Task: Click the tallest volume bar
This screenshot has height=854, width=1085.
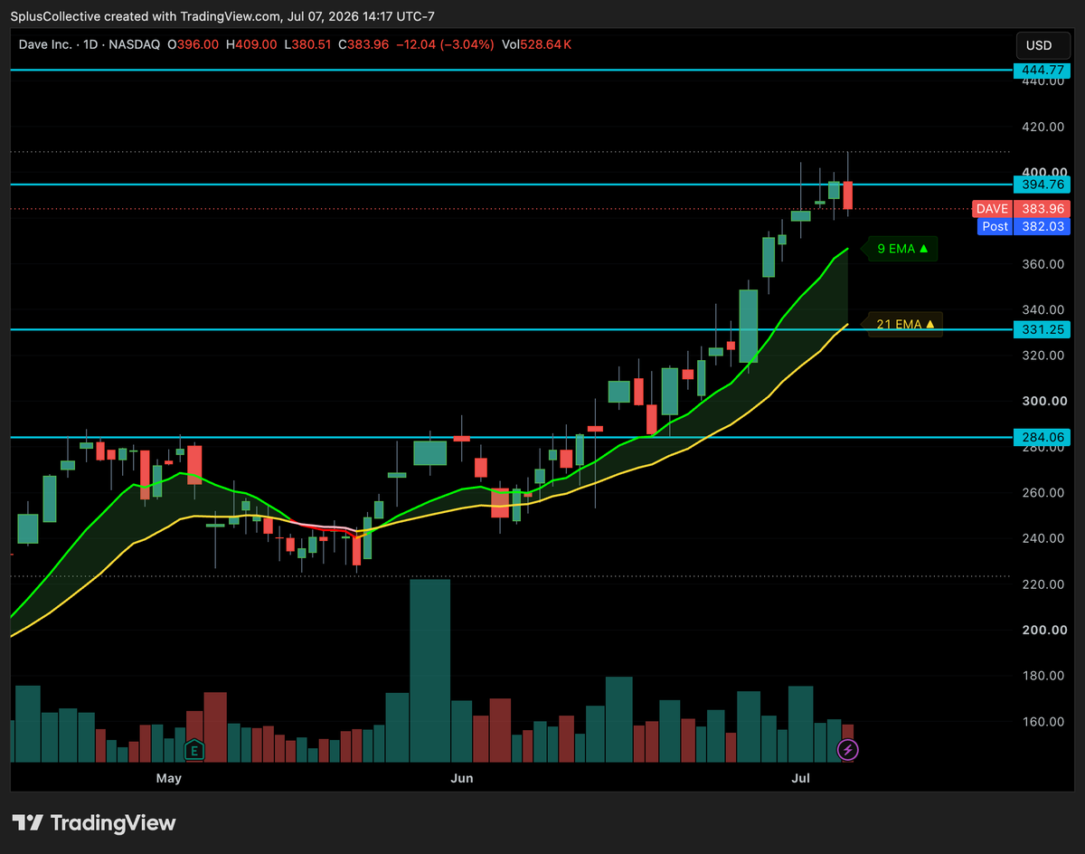Action: click(x=430, y=670)
